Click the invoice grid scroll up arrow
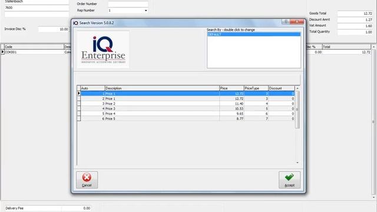Image resolution: width=377 pixels, height=212 pixels. click(x=373, y=47)
